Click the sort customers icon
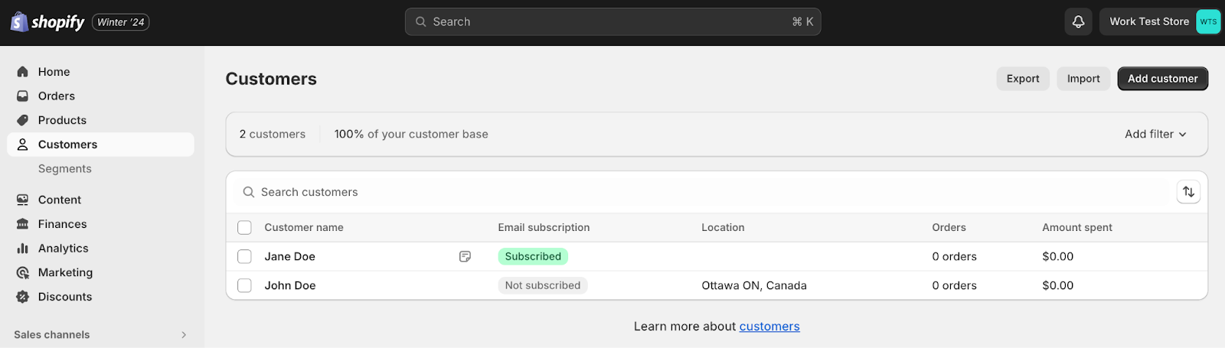1225x348 pixels. point(1188,192)
